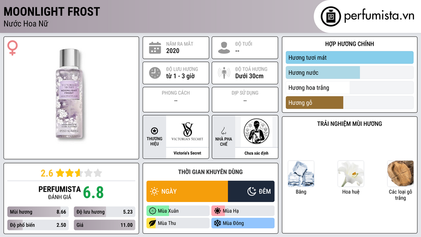Open the Hoa huệ lily note image
Screen dimensions: 421x237
(x=351, y=174)
